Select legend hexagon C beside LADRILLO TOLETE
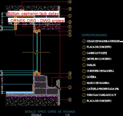123x116 pixels. (84, 53)
